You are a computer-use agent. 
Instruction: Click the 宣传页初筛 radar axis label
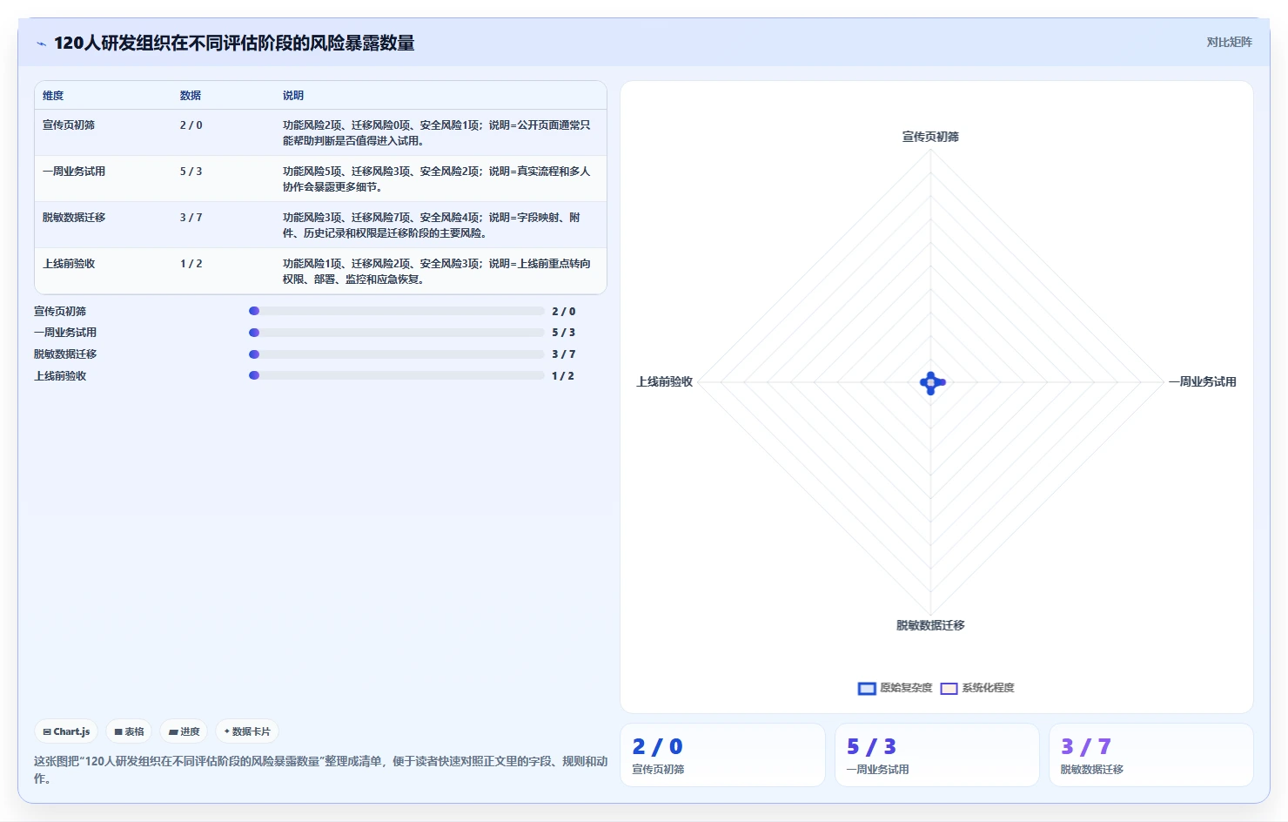click(930, 137)
